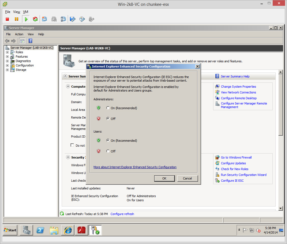Expand the Diagnostics tree node

tap(7, 61)
